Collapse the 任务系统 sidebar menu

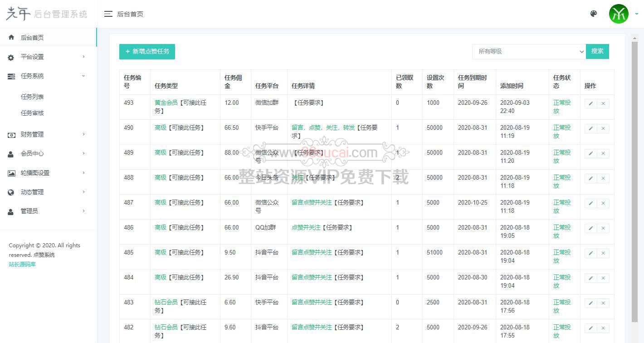coord(48,76)
